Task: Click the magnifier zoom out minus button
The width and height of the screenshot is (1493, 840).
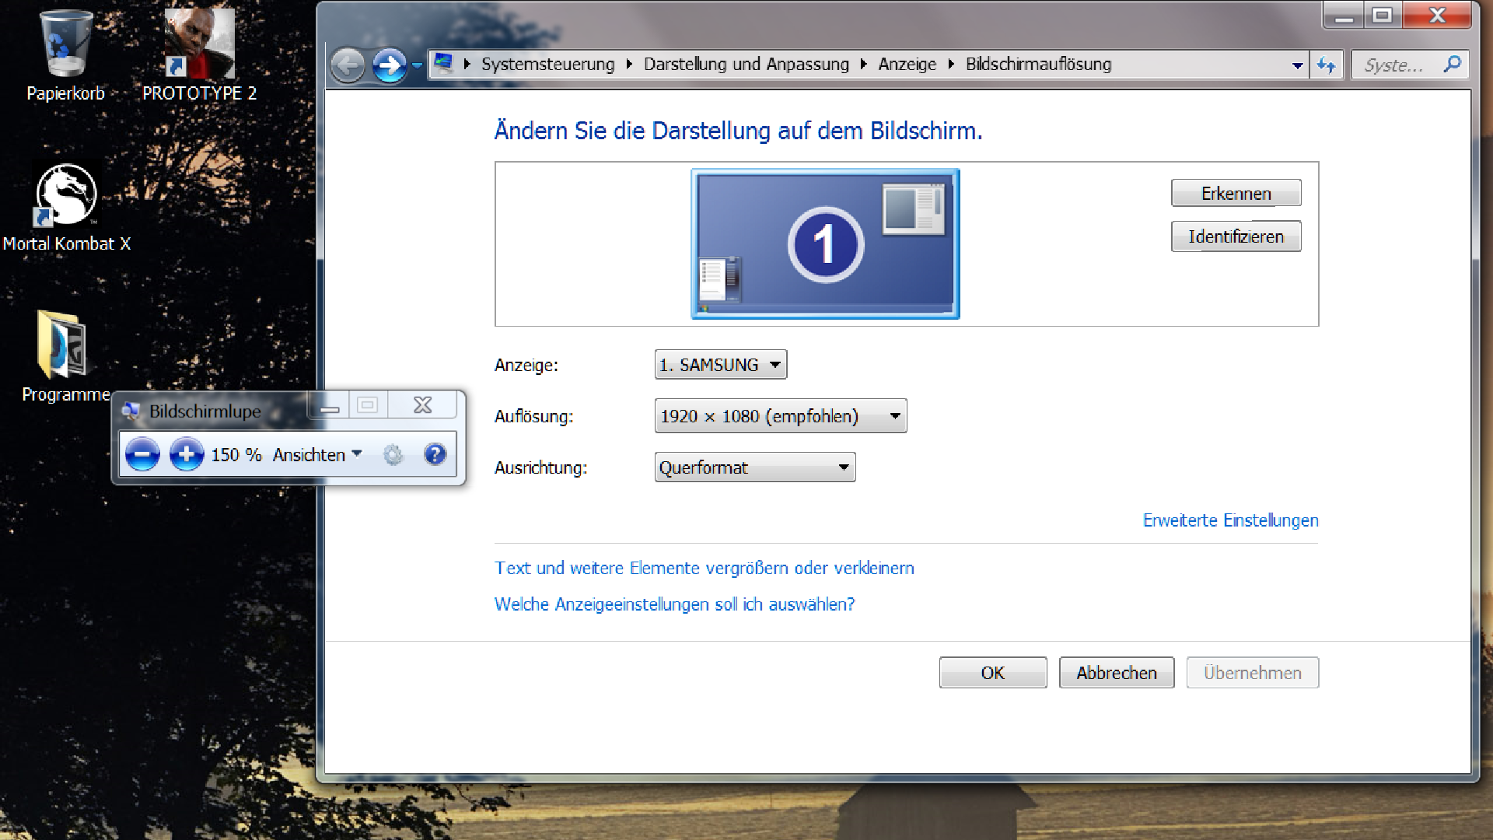Action: 142,454
